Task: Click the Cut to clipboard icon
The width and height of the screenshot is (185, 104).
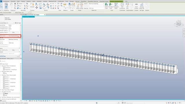Action: 15,4
